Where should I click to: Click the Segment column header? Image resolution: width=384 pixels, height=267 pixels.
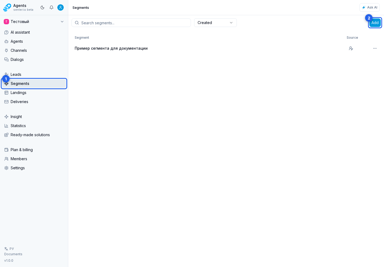click(82, 38)
